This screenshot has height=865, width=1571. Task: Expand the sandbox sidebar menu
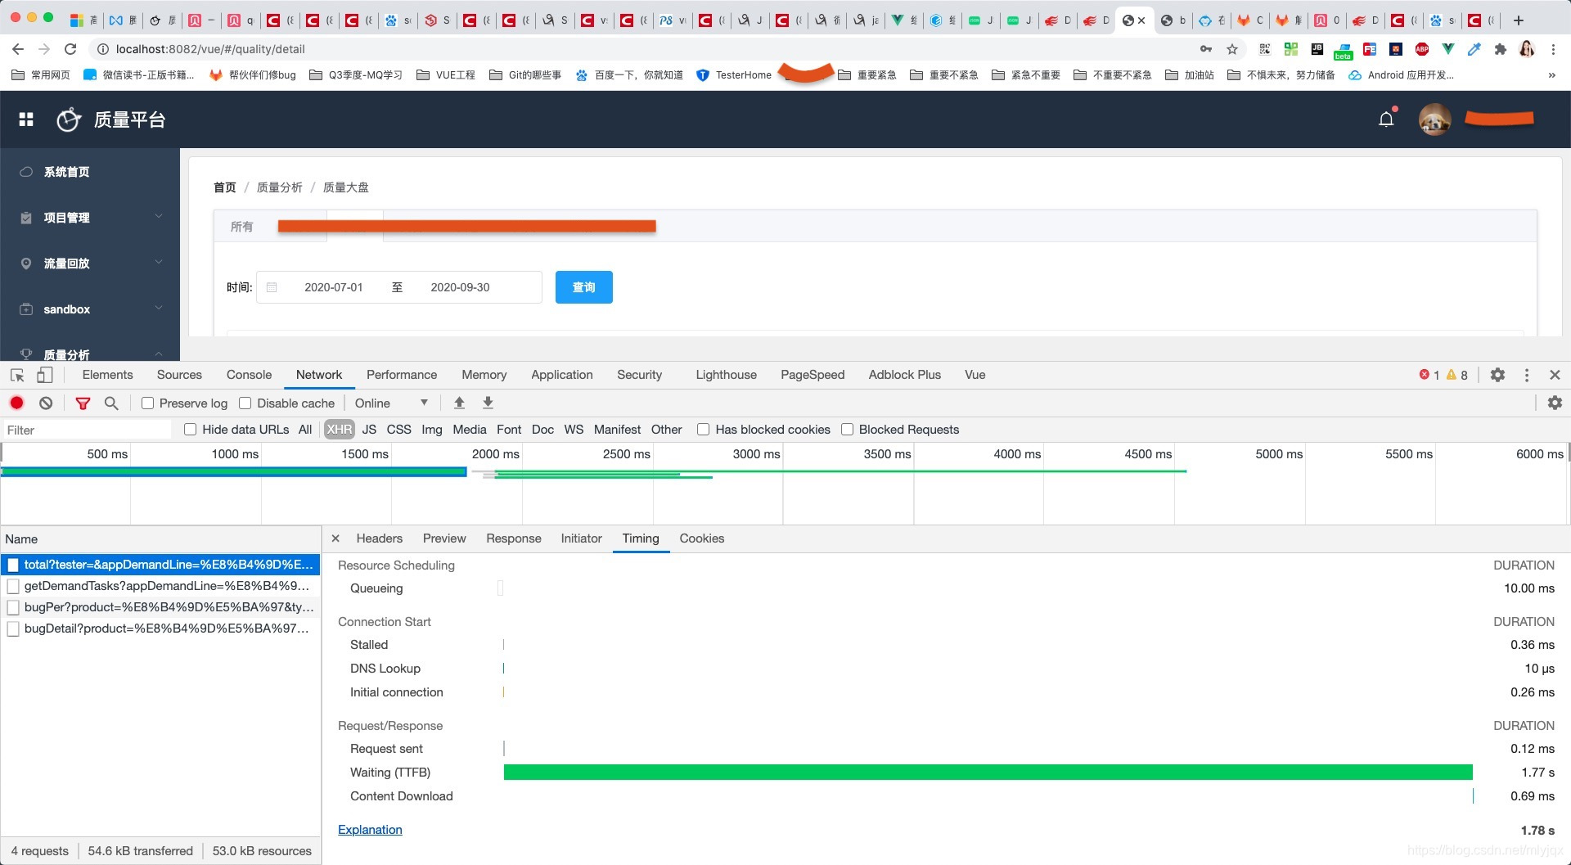pos(90,309)
